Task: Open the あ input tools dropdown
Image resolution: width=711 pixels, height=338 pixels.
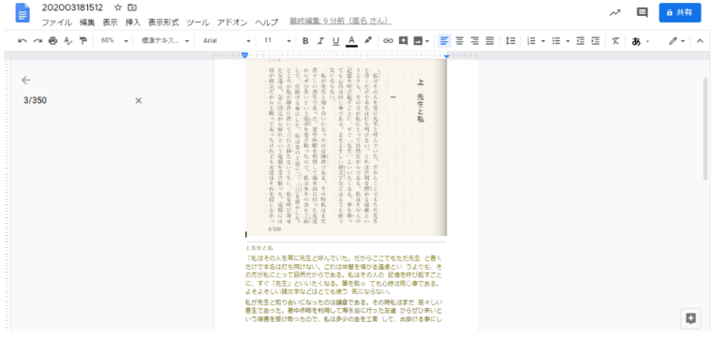Action: (x=640, y=41)
